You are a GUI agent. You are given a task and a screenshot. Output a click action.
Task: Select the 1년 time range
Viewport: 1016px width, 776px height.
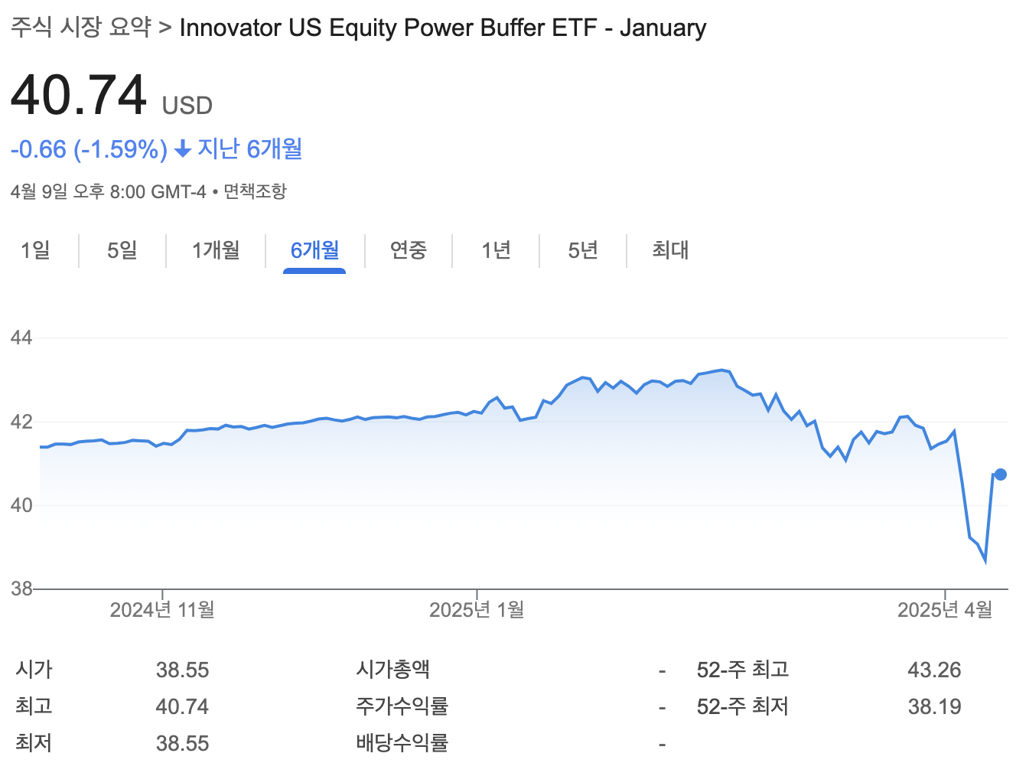[x=496, y=250]
